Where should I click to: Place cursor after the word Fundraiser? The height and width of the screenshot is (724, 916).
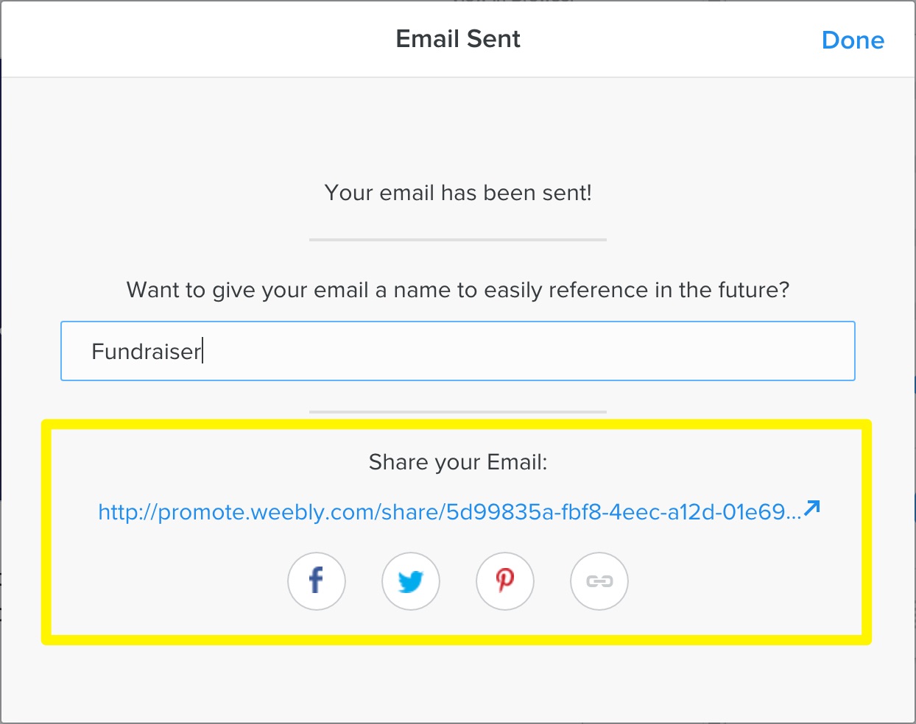(202, 352)
